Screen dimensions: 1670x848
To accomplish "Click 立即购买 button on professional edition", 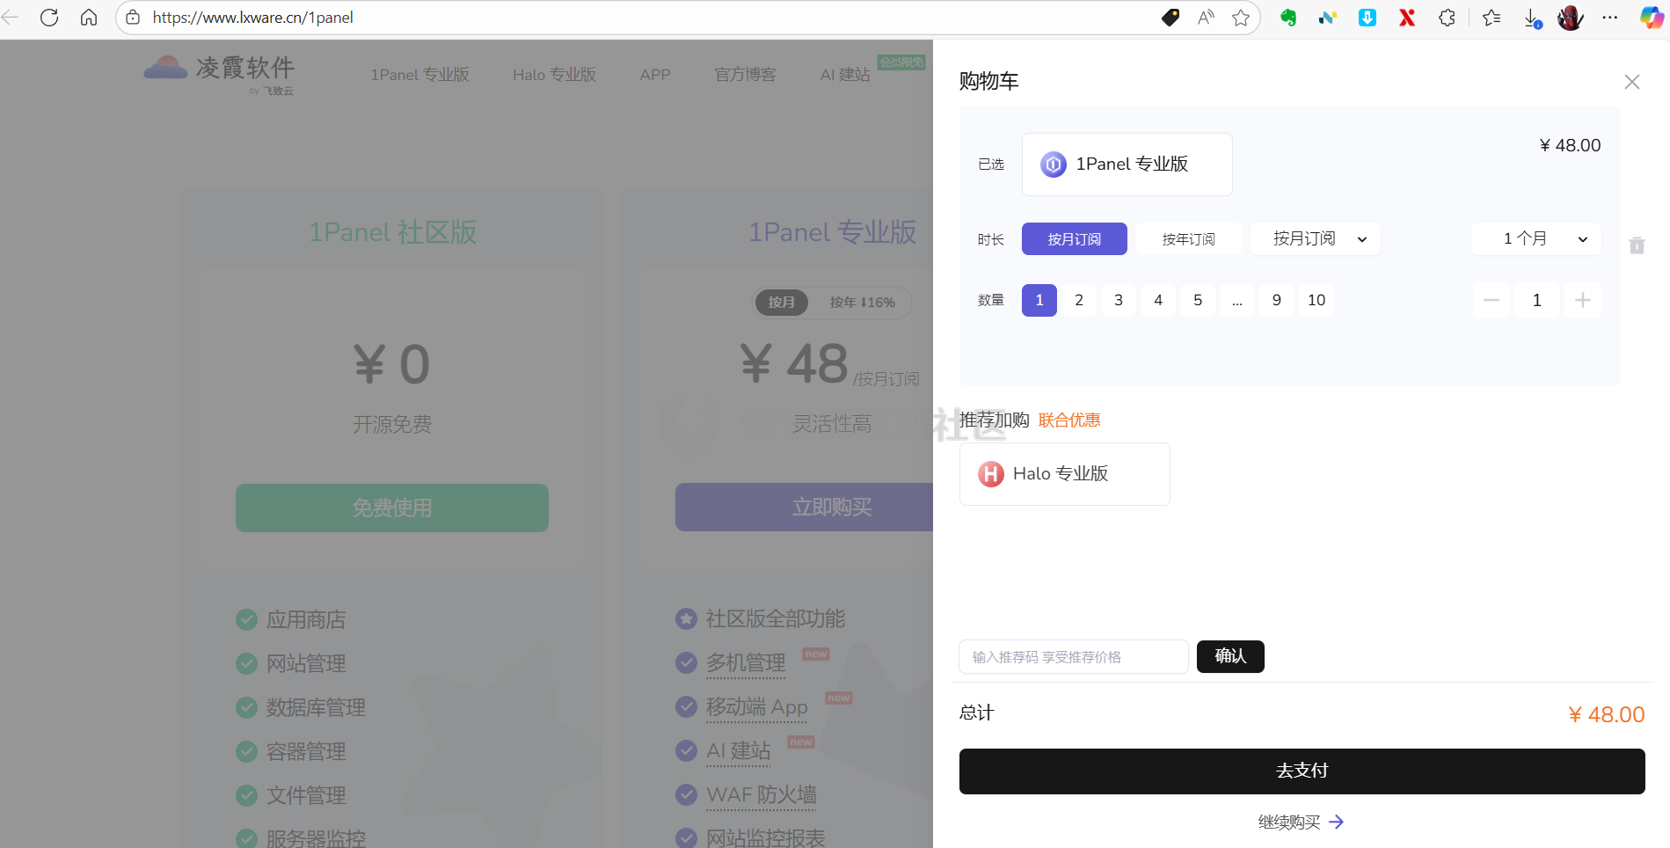I will (x=805, y=508).
